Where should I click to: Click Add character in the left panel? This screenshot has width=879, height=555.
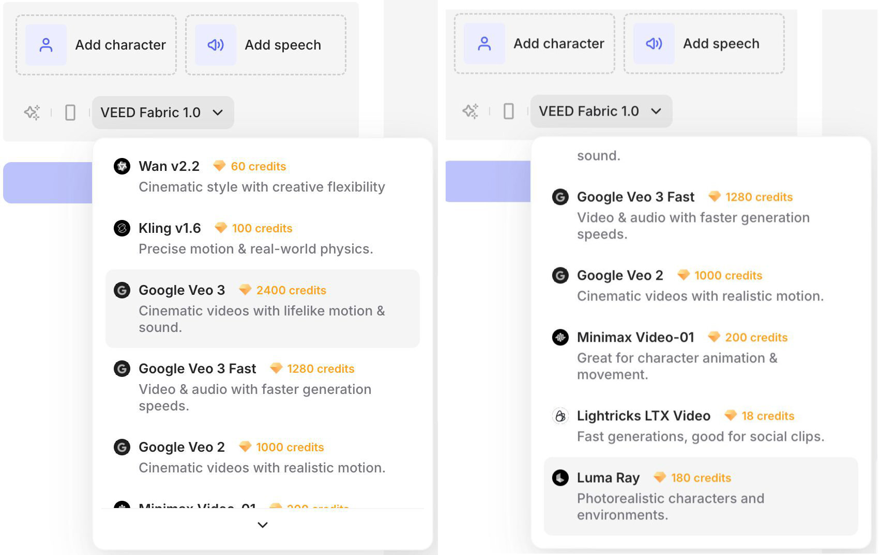[x=96, y=45]
